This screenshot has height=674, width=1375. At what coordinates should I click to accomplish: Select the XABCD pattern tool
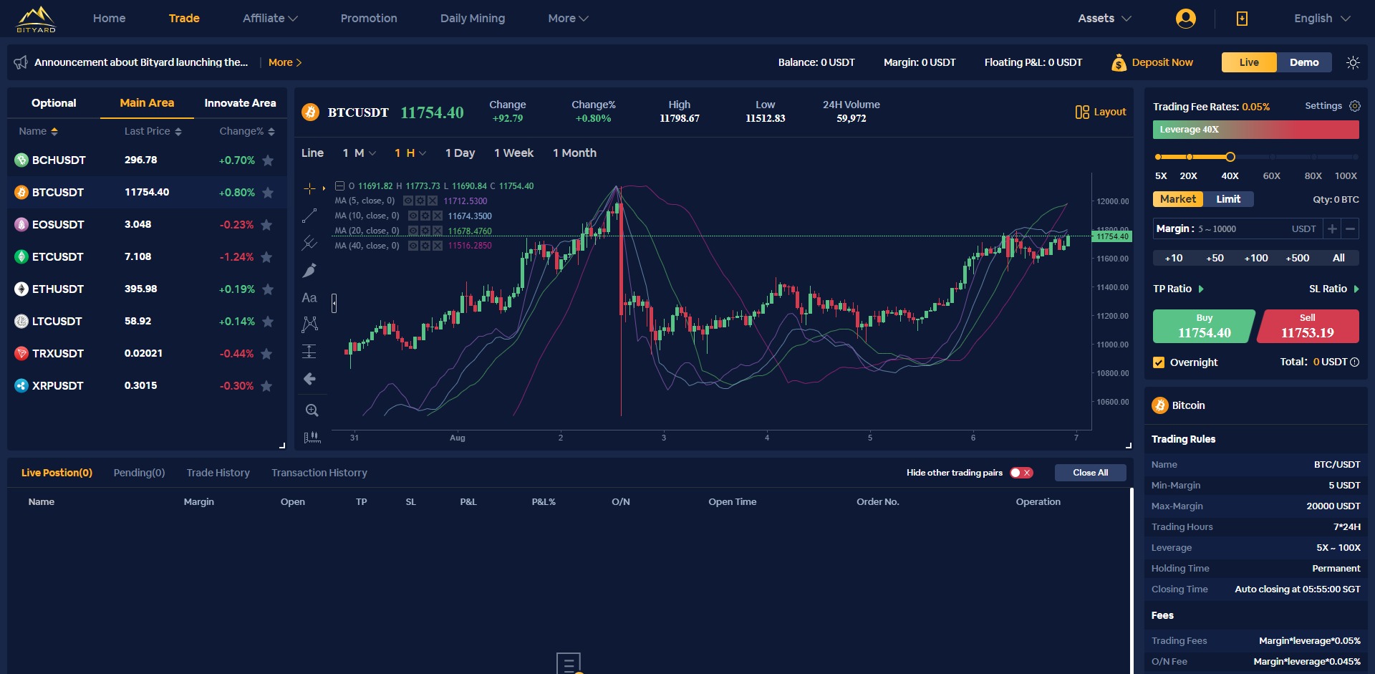coord(311,324)
